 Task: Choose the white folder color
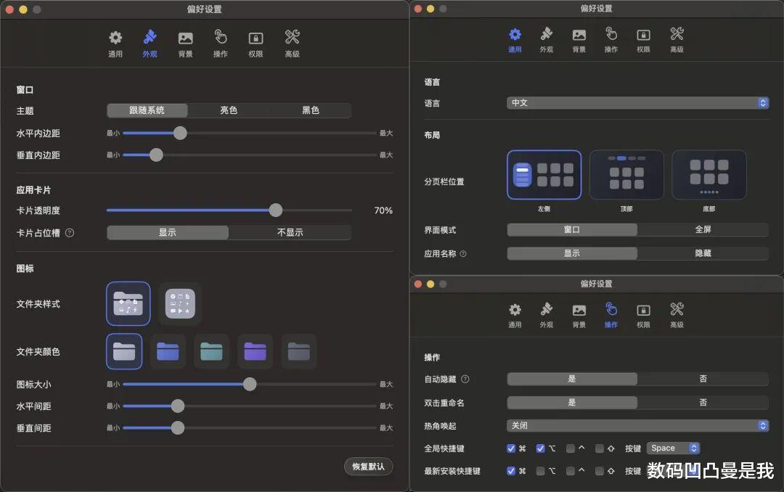click(x=124, y=351)
